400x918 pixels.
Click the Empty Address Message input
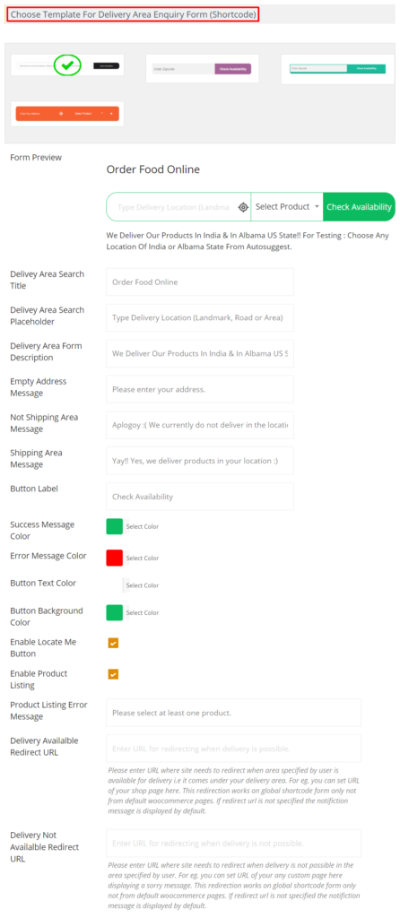tap(200, 389)
